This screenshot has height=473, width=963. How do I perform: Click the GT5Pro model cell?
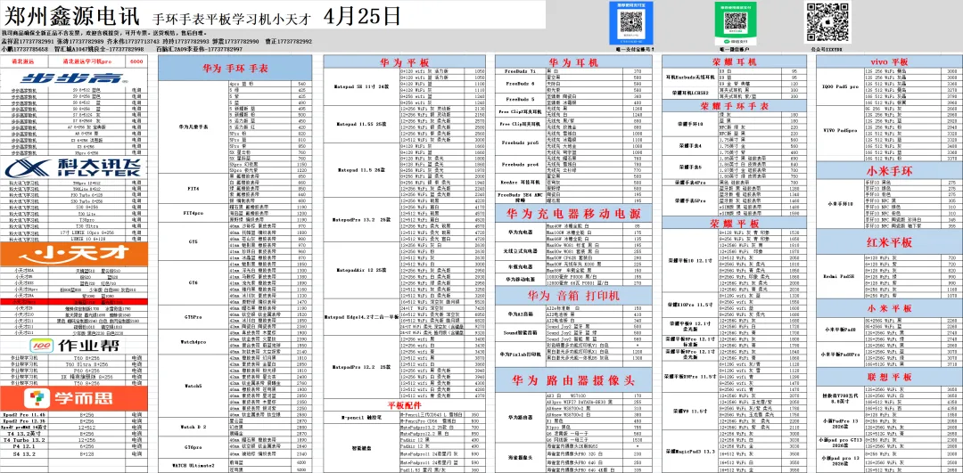[193, 316]
